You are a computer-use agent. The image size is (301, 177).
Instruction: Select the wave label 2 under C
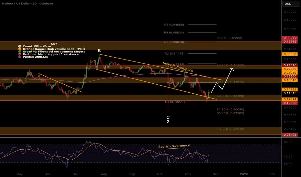(168, 122)
